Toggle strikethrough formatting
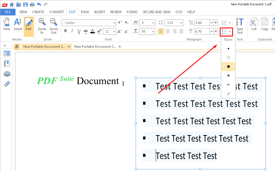The width and height of the screenshot is (275, 171). 85,31
